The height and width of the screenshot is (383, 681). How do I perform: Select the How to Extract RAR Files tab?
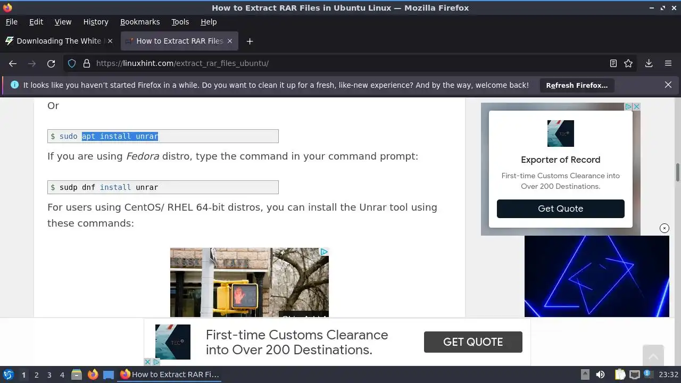point(179,41)
